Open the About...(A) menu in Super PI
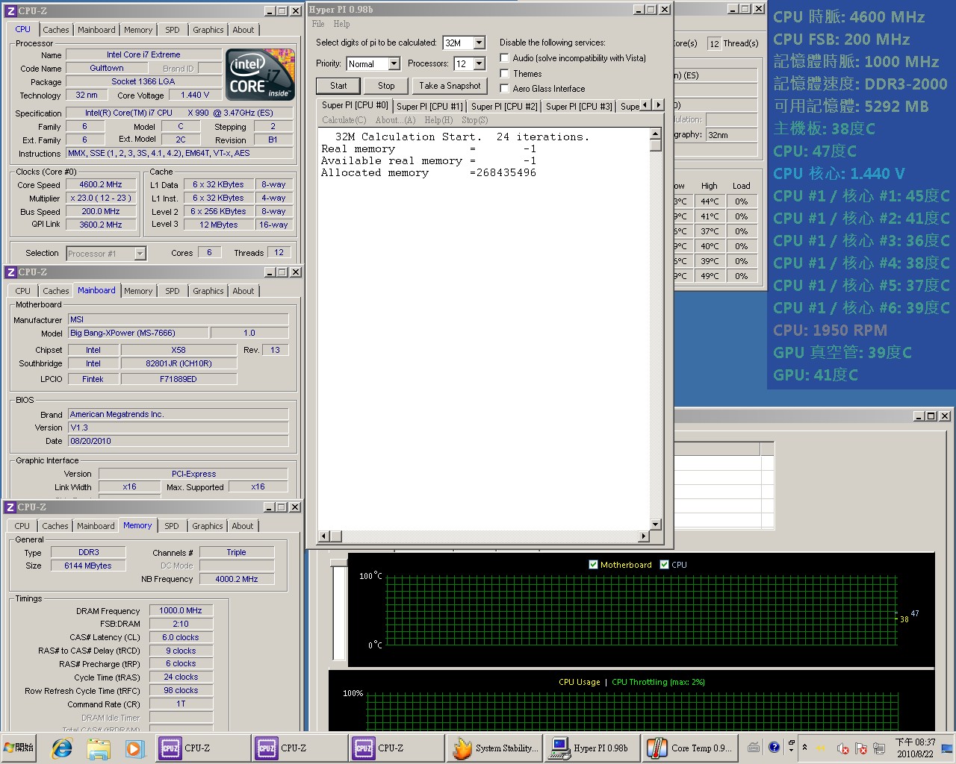This screenshot has width=956, height=764. tap(396, 120)
